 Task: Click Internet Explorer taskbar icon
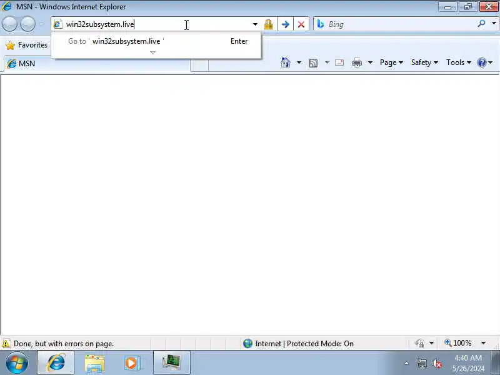(x=56, y=363)
